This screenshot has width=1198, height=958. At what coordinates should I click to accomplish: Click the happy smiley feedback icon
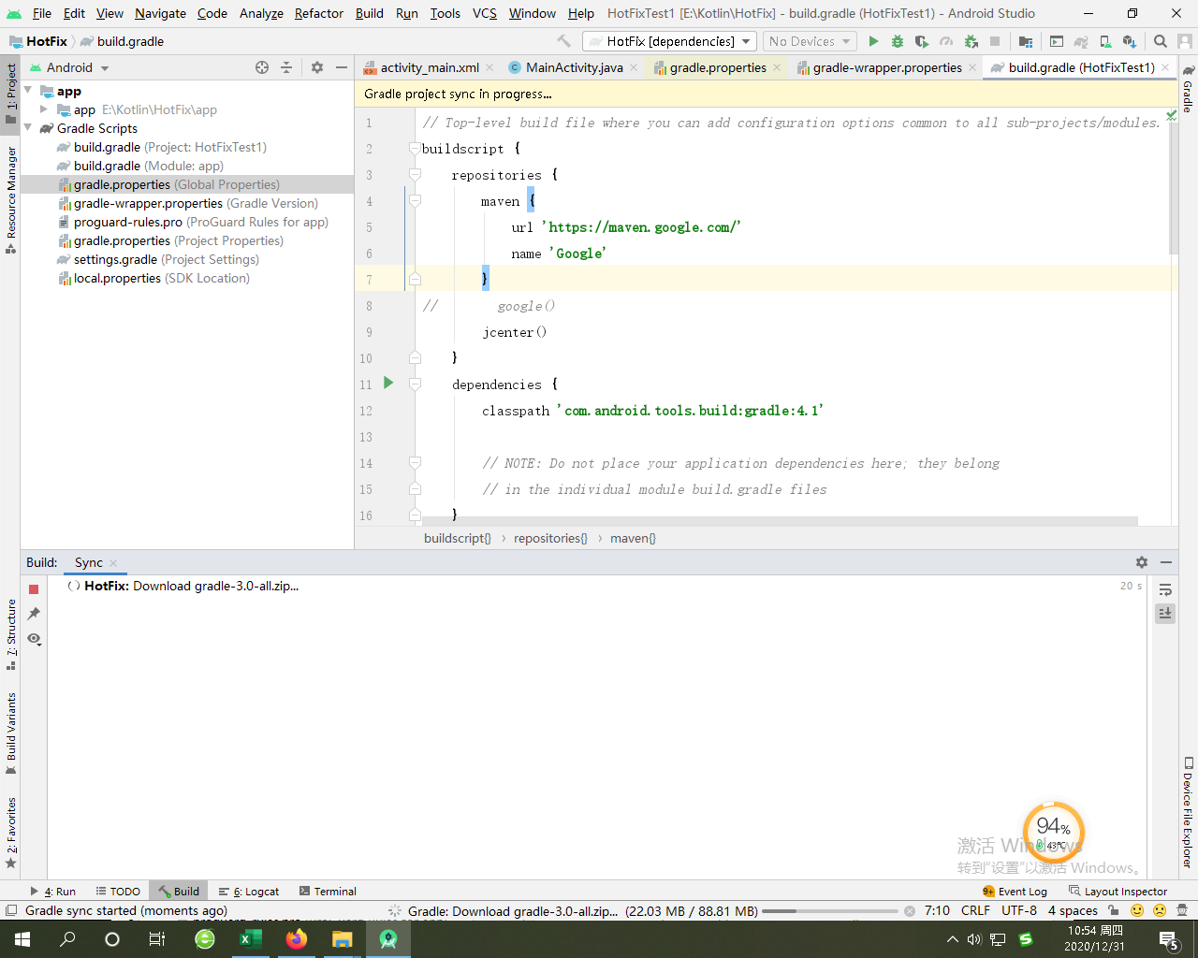click(x=1137, y=910)
